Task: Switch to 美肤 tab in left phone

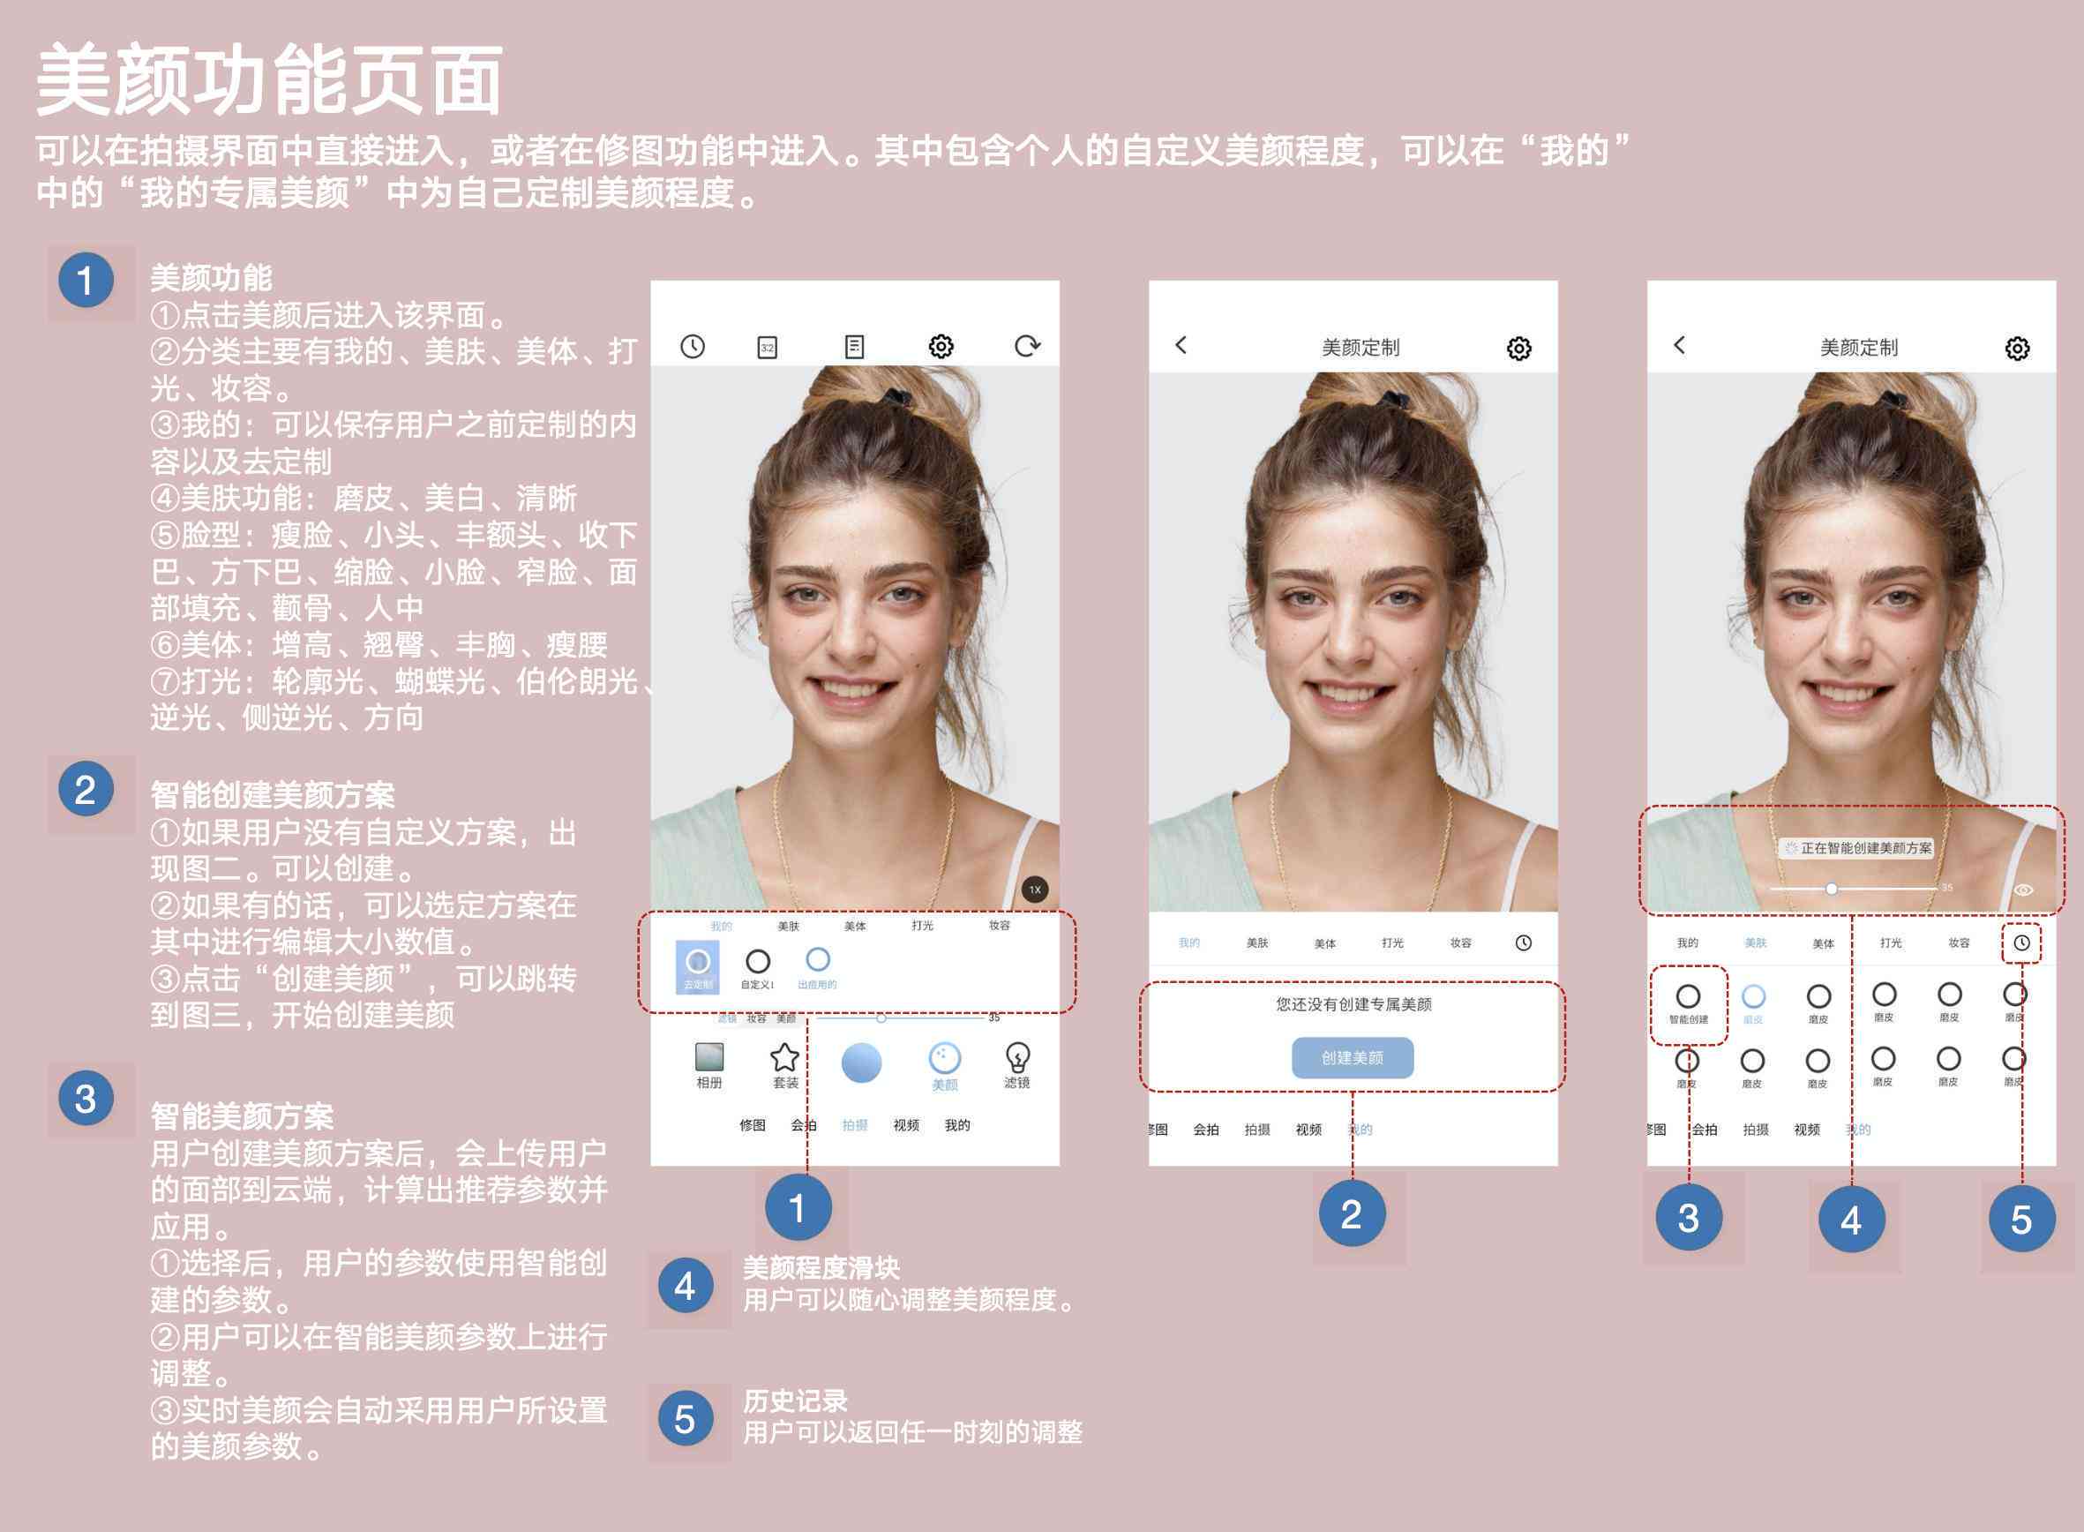Action: pyautogui.click(x=788, y=927)
